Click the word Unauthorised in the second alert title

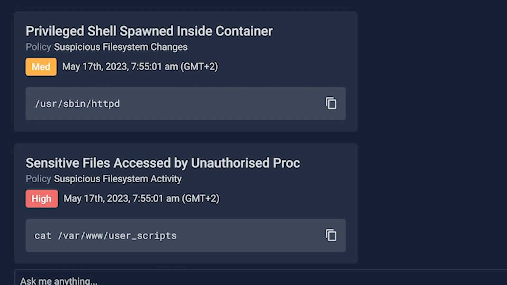(230, 163)
